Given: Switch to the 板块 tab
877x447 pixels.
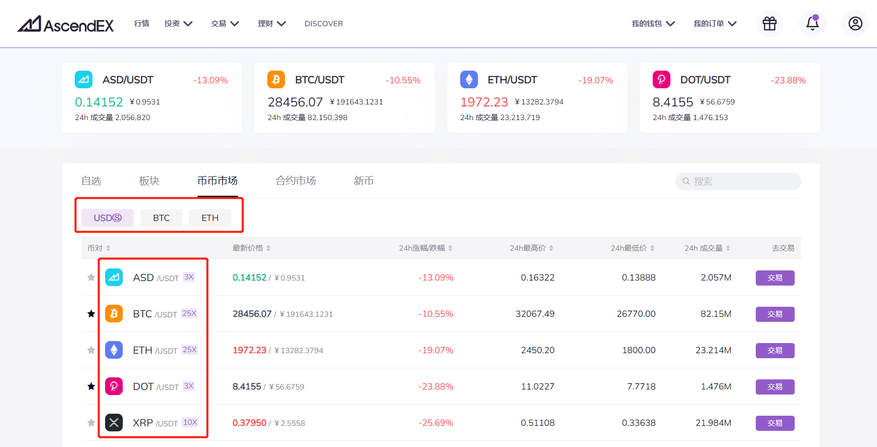Looking at the screenshot, I should (x=150, y=181).
